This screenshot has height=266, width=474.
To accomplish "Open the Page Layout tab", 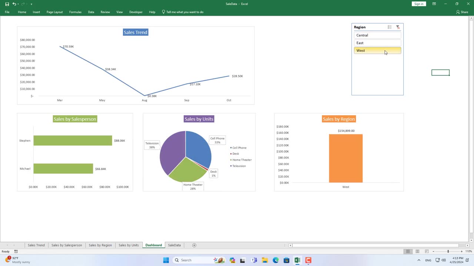I will [x=54, y=12].
